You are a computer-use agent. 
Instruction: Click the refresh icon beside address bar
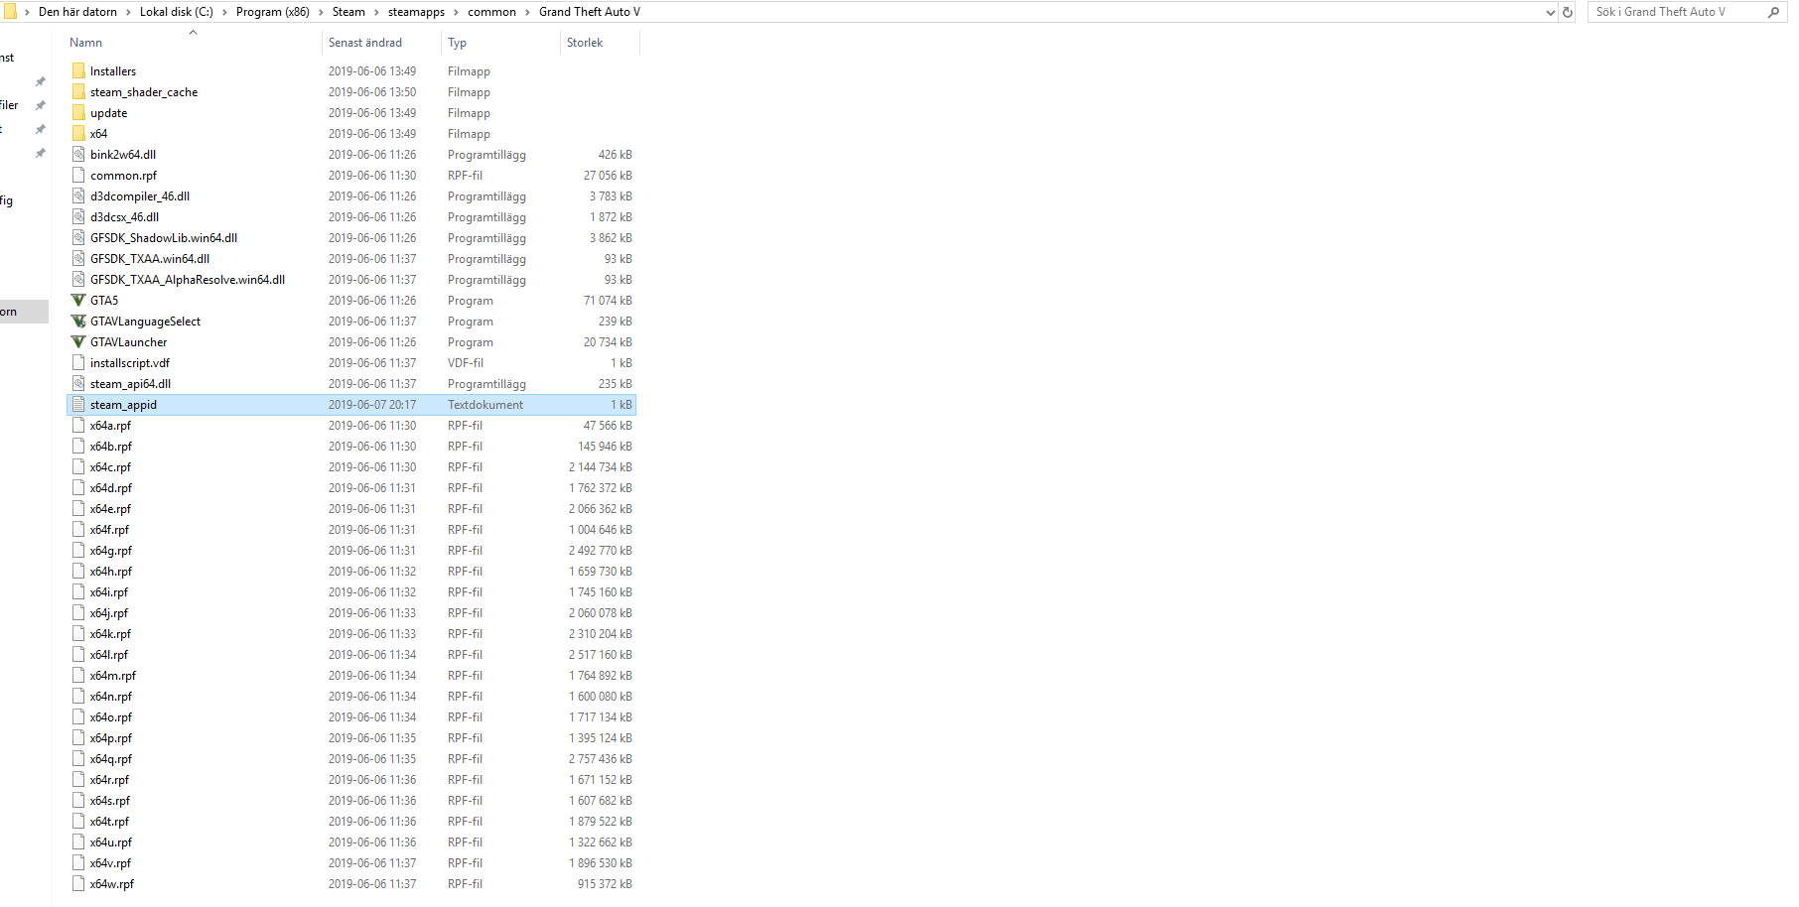coord(1568,12)
